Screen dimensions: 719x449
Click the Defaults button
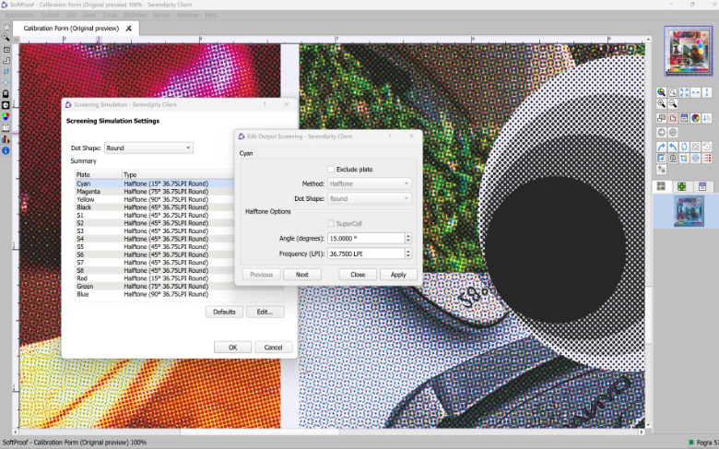coord(224,312)
